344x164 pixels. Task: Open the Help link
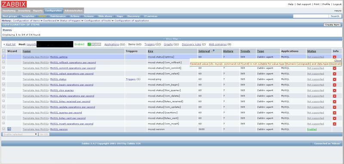click(291, 4)
